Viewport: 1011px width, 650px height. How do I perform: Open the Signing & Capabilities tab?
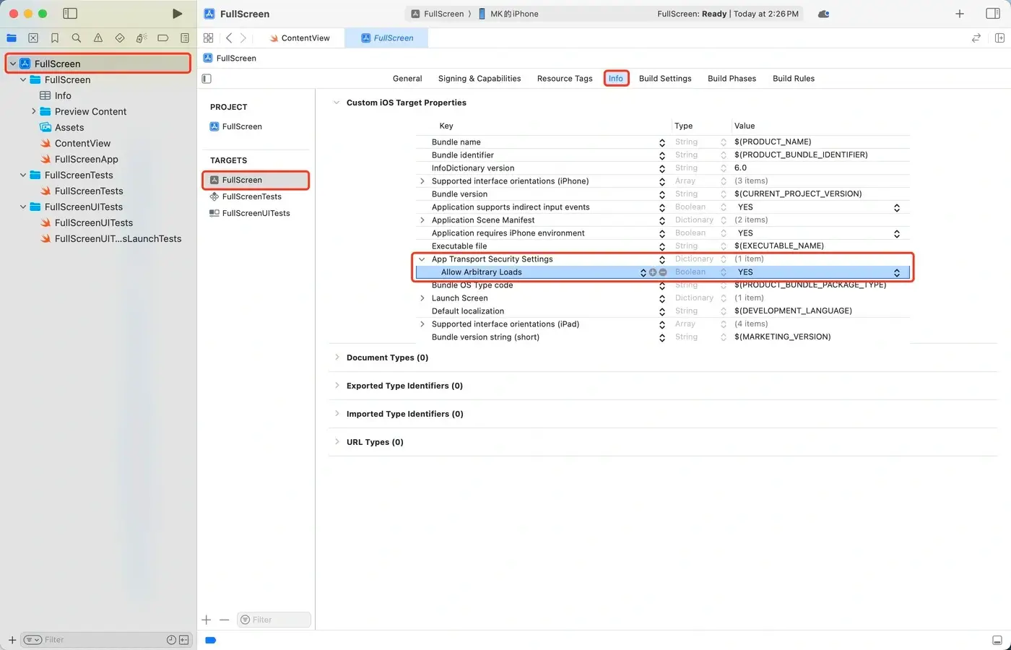479,79
